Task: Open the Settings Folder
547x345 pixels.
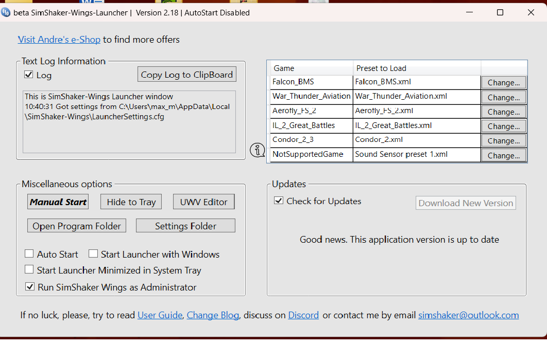Action: pos(185,226)
